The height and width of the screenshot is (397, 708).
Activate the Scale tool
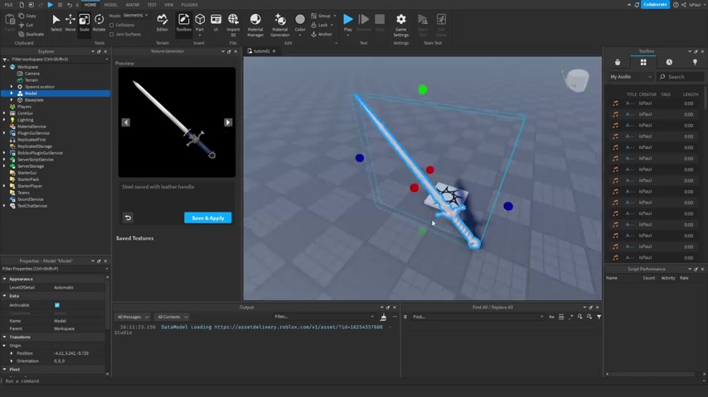pos(84,23)
